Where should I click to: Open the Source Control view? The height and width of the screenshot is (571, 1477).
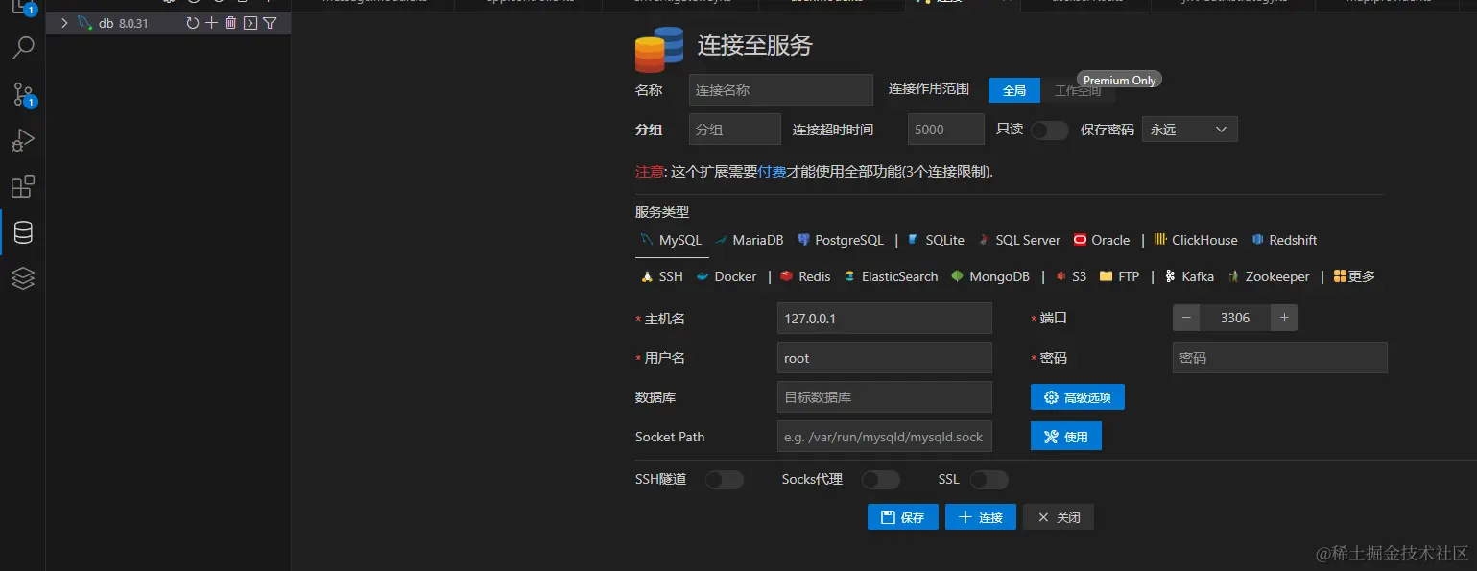23,93
